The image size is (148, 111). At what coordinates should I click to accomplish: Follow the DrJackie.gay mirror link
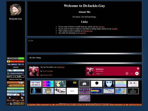point(88,31)
